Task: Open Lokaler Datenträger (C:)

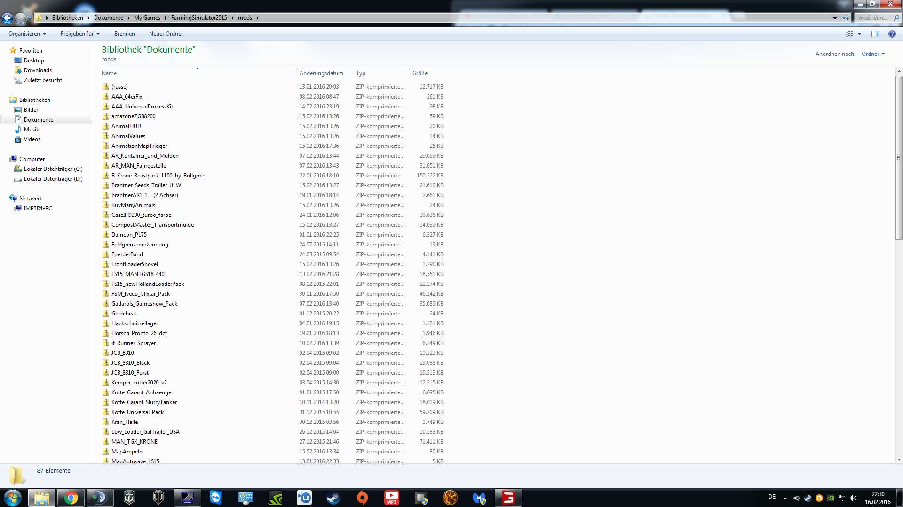Action: 53,169
